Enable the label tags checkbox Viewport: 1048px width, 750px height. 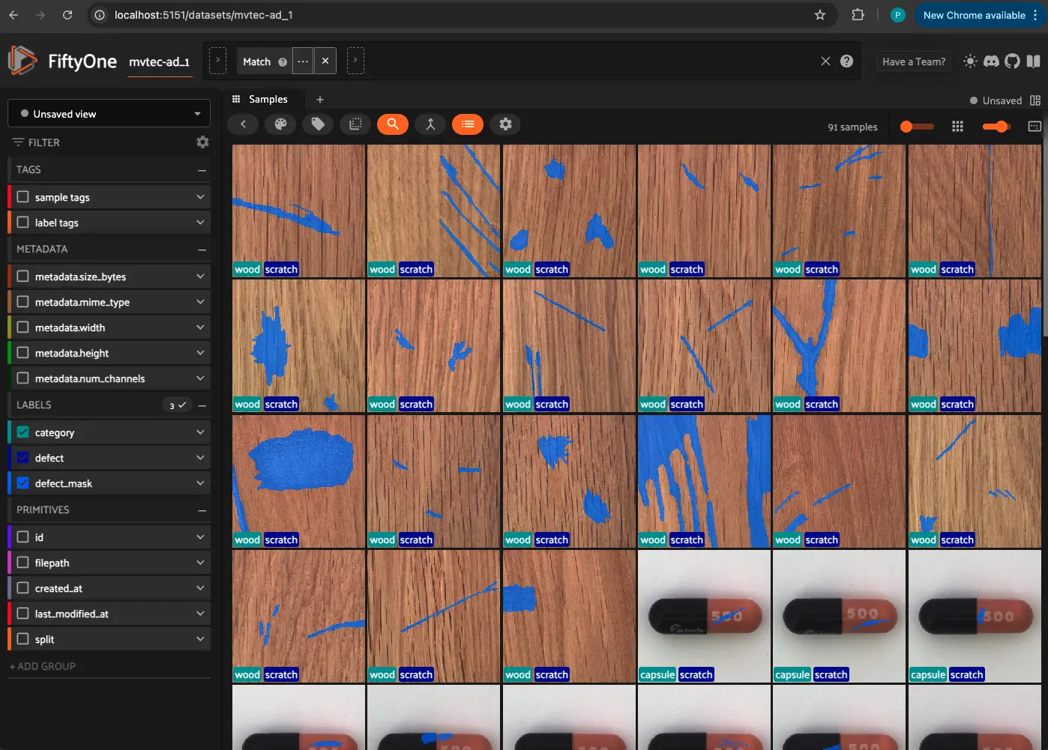coord(23,223)
